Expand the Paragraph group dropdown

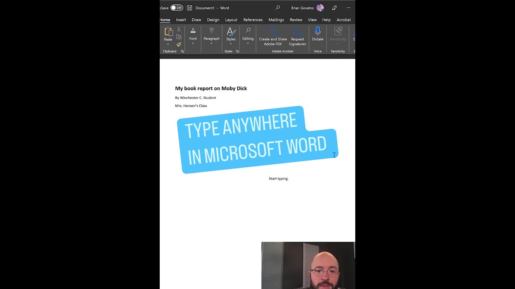pos(211,36)
